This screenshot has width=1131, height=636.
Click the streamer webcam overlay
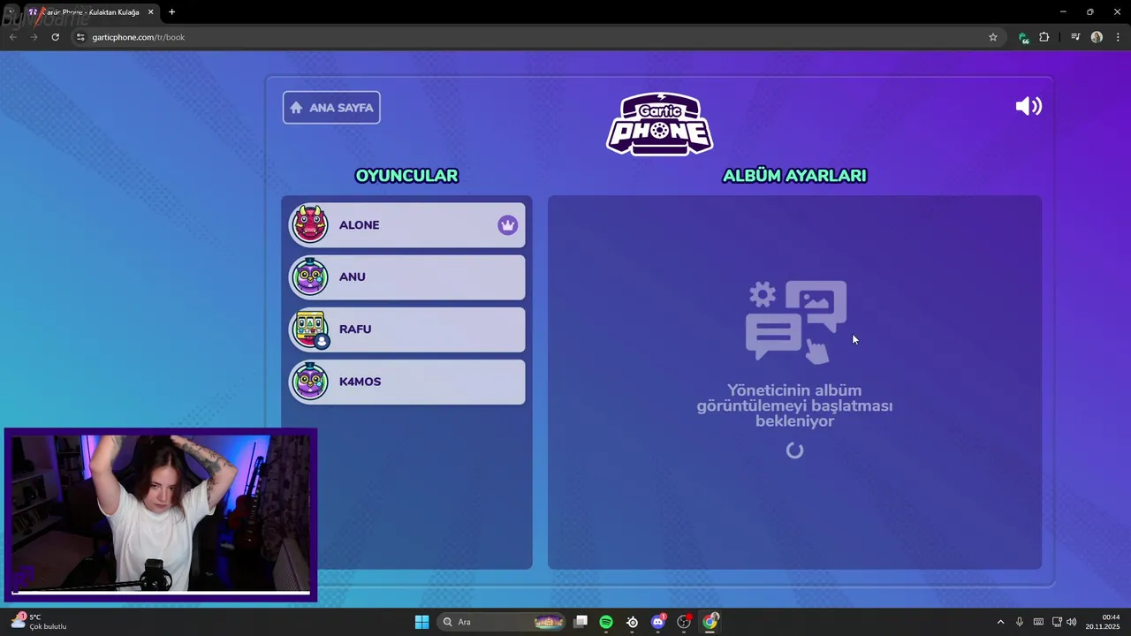[x=160, y=516]
